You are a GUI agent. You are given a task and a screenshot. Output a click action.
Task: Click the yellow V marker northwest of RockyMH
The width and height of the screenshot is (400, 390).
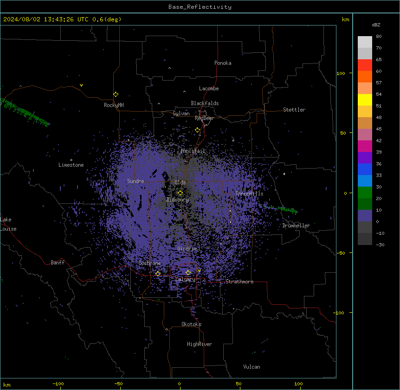[81, 85]
